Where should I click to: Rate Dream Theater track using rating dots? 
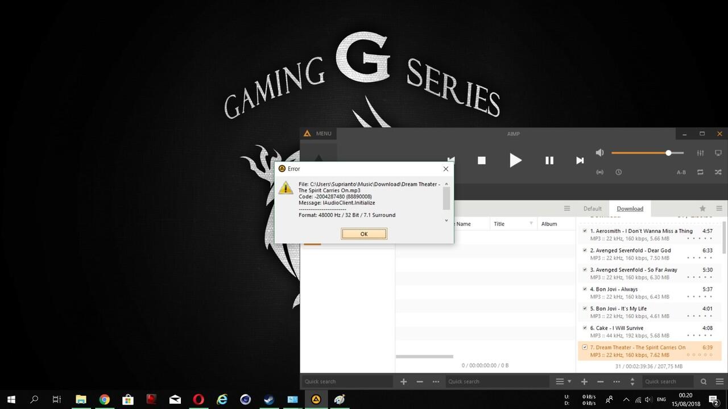700,355
